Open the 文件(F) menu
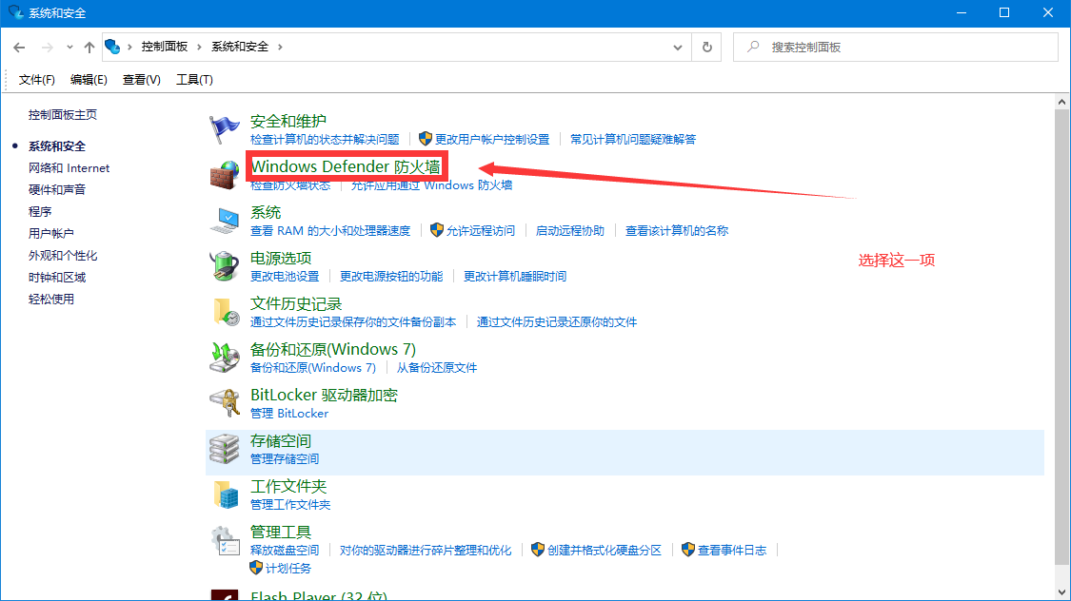The image size is (1071, 601). point(37,80)
